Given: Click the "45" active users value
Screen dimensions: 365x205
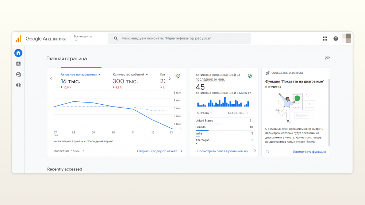Looking at the screenshot, I should [200, 87].
